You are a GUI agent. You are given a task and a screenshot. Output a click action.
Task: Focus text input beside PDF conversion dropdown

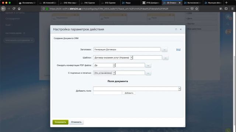[x=130, y=65]
